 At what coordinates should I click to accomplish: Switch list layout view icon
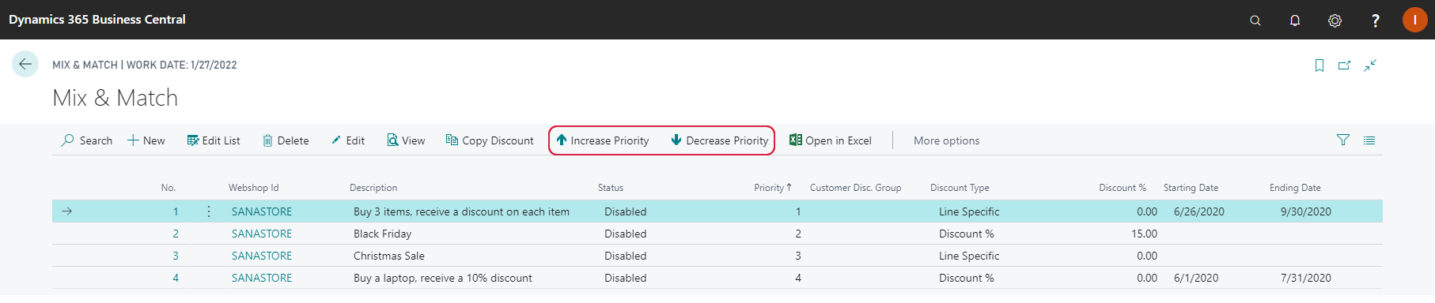1369,140
